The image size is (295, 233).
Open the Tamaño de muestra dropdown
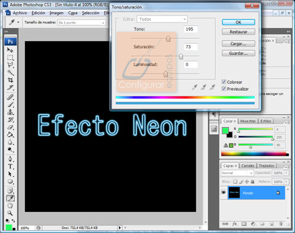click(x=82, y=22)
